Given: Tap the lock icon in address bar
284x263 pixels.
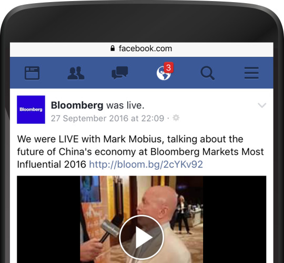Looking at the screenshot, I should pos(113,48).
